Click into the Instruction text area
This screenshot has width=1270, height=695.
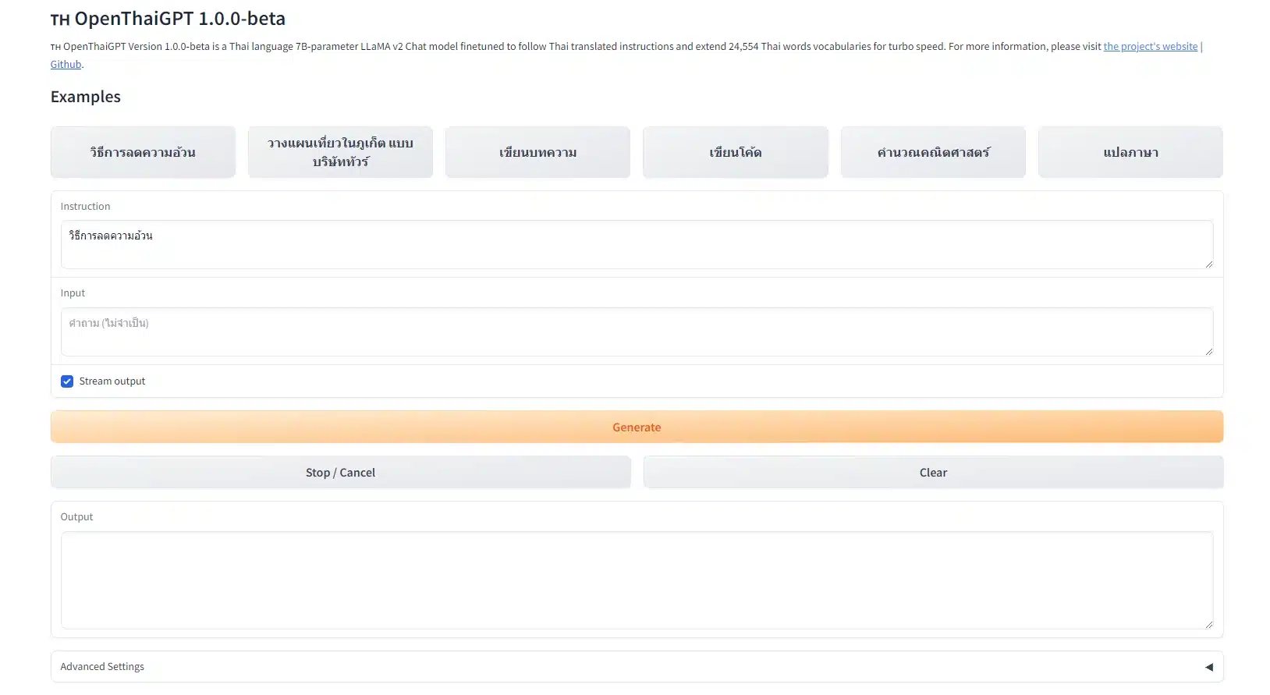click(x=637, y=245)
